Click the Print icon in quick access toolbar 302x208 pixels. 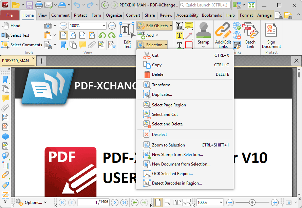pyautogui.click(x=39, y=5)
